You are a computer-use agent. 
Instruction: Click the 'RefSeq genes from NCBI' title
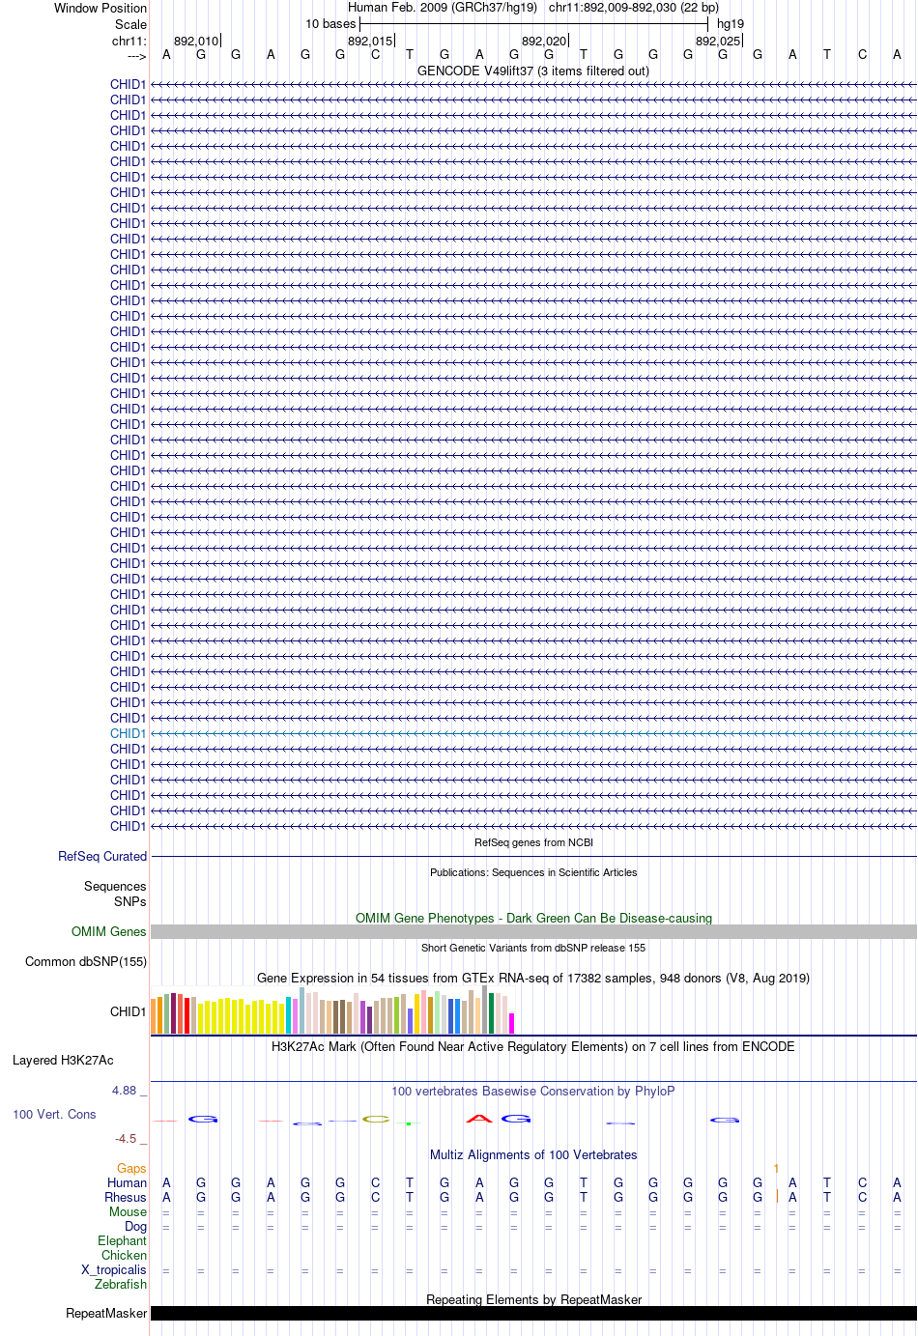click(533, 842)
